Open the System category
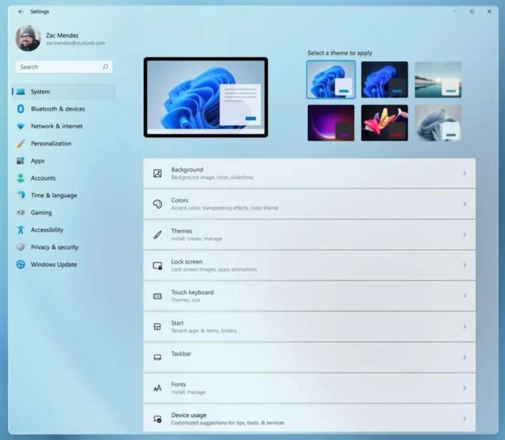Screen dimensions: 505x440 pyautogui.click(x=64, y=92)
